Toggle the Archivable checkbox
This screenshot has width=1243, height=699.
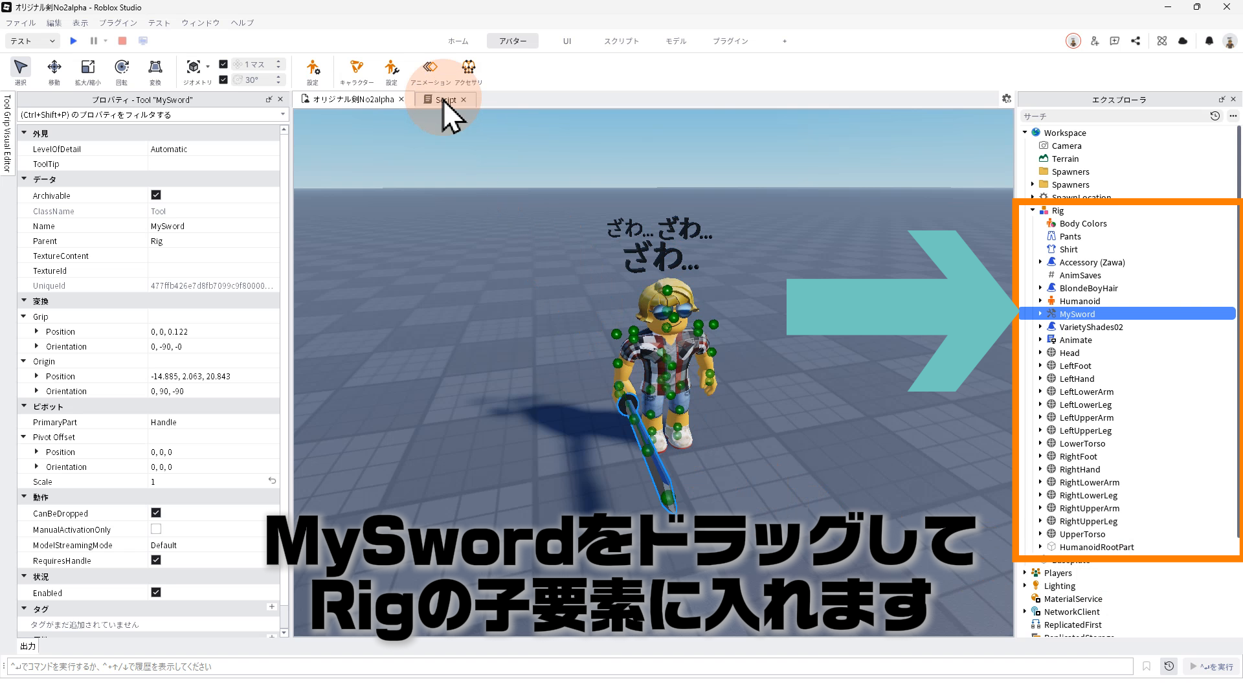pos(156,195)
